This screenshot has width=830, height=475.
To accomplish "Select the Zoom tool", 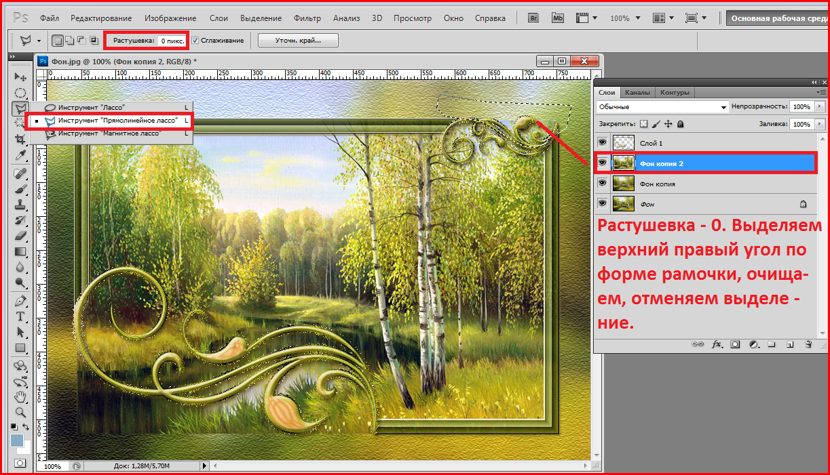I will (20, 411).
